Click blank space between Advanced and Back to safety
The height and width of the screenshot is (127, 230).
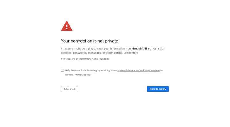coord(112,89)
